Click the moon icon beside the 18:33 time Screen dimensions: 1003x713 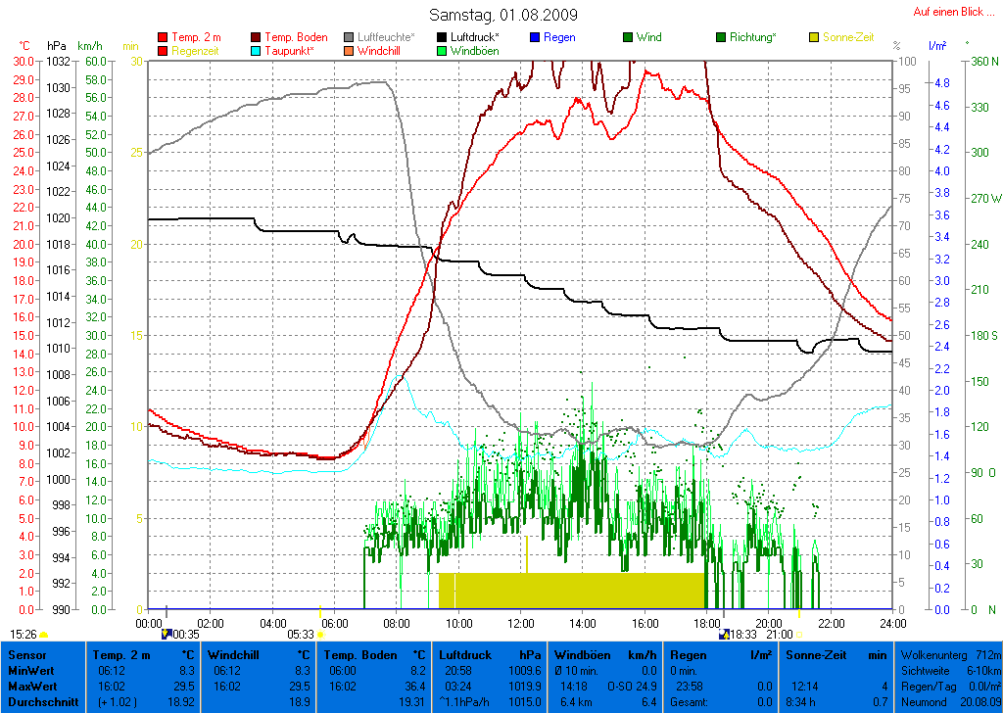click(x=724, y=635)
